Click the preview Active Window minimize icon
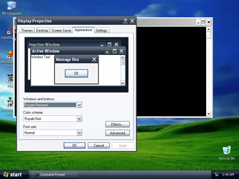This screenshot has width=239, height=179. [107, 51]
